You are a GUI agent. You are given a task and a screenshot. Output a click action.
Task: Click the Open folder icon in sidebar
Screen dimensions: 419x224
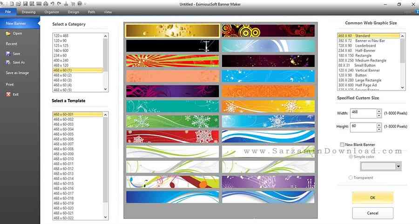pyautogui.click(x=8, y=33)
